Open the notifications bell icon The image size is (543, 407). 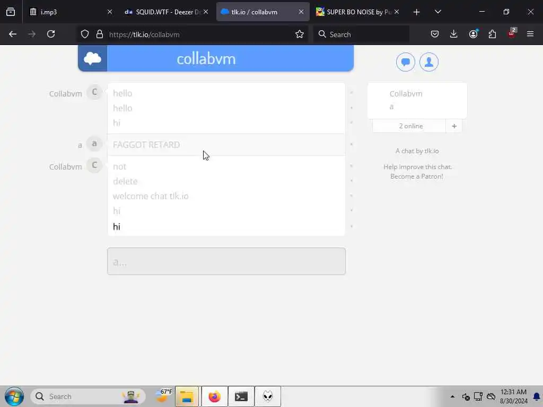(537, 396)
